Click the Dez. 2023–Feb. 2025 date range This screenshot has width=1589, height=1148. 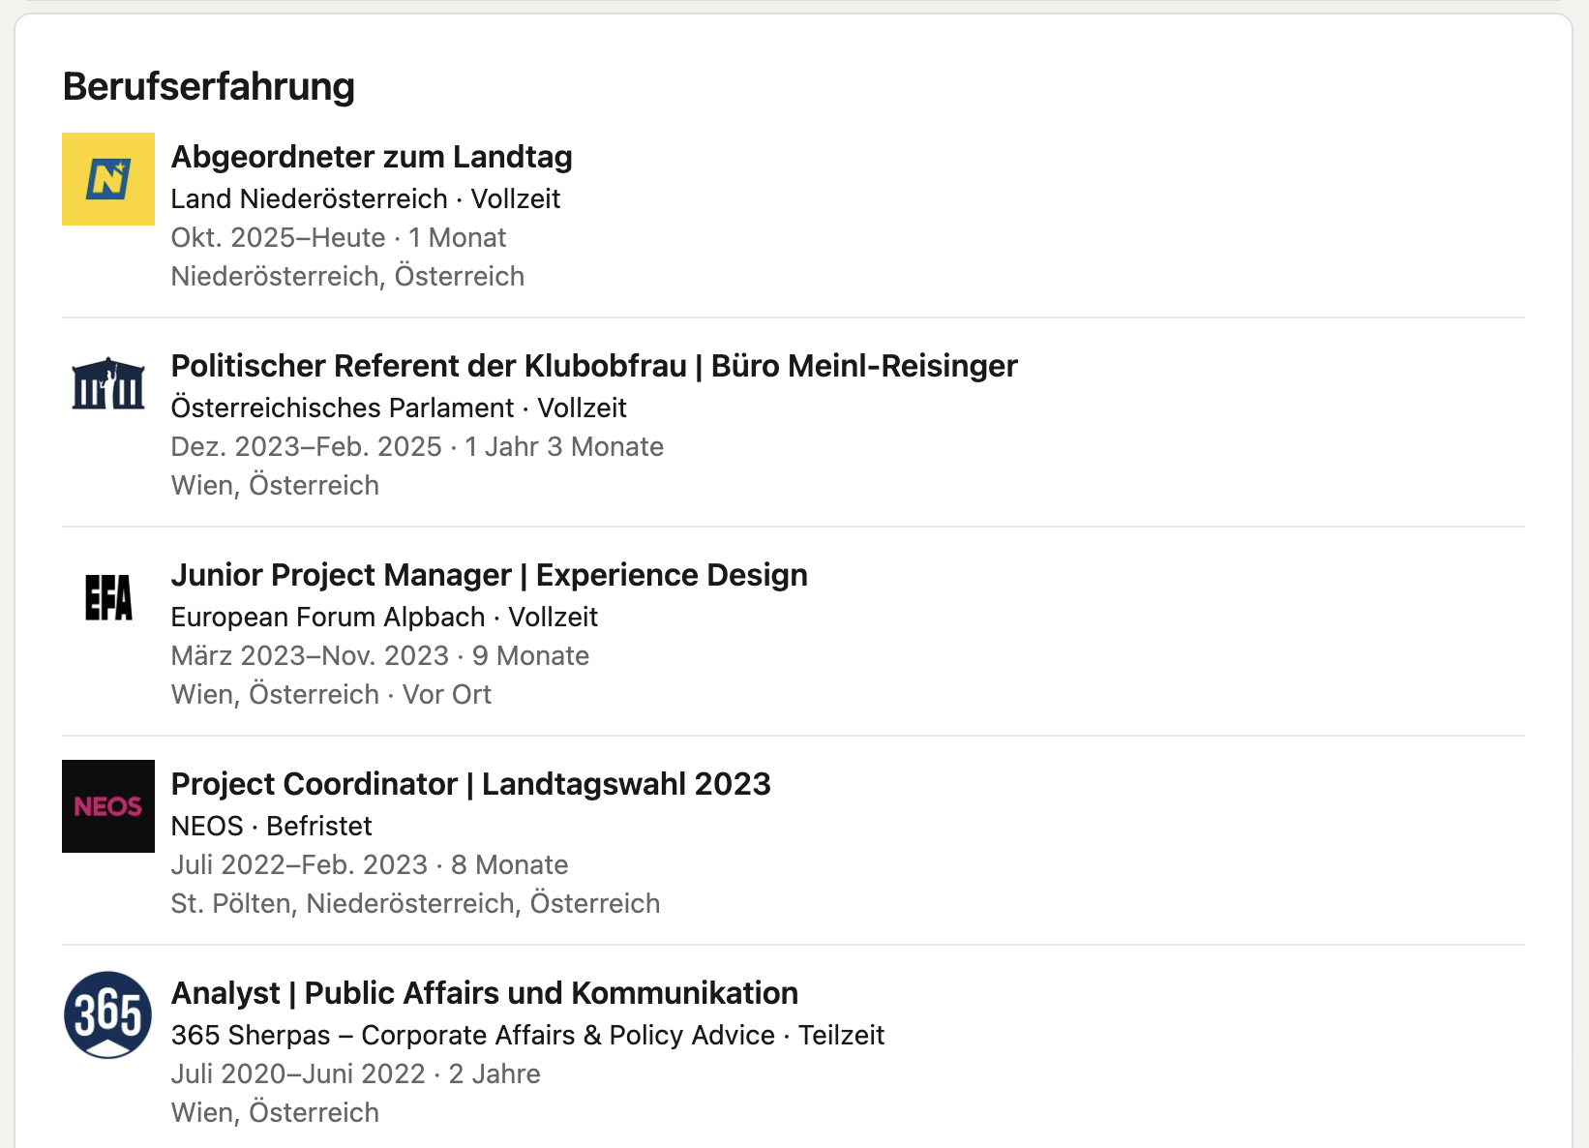point(306,446)
